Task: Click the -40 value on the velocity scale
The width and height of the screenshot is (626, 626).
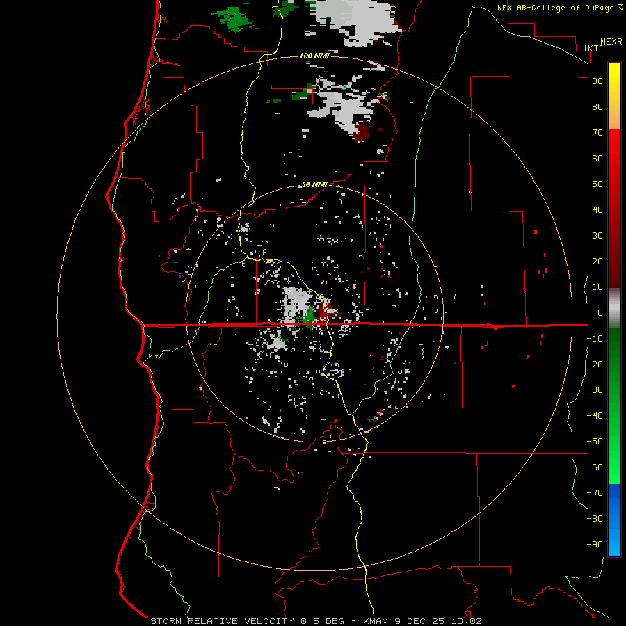Action: [x=595, y=416]
